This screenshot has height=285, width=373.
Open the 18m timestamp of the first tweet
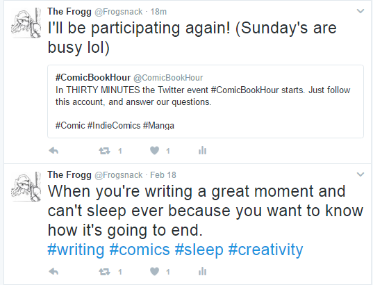(158, 12)
